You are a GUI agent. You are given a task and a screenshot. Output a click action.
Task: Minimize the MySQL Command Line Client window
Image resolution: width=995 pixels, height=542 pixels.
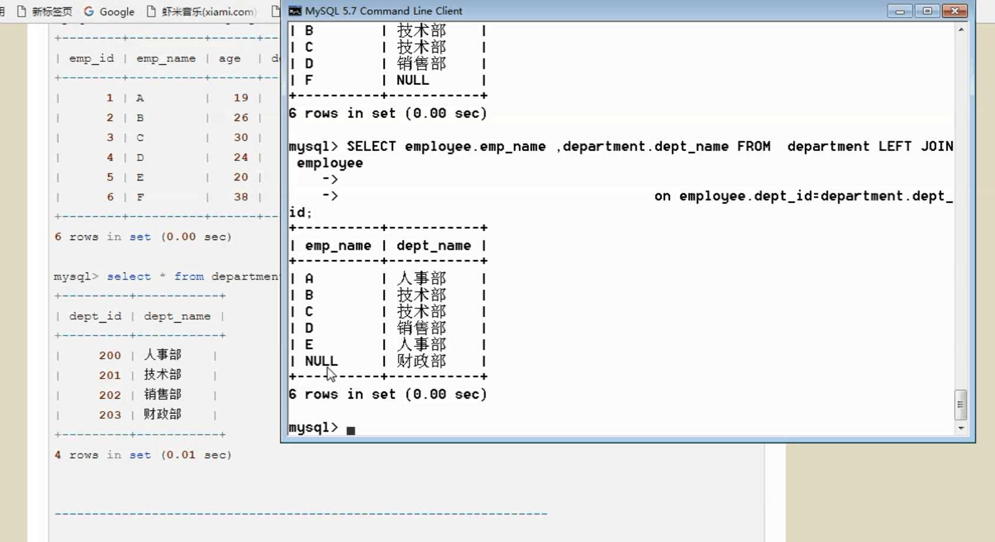click(900, 11)
